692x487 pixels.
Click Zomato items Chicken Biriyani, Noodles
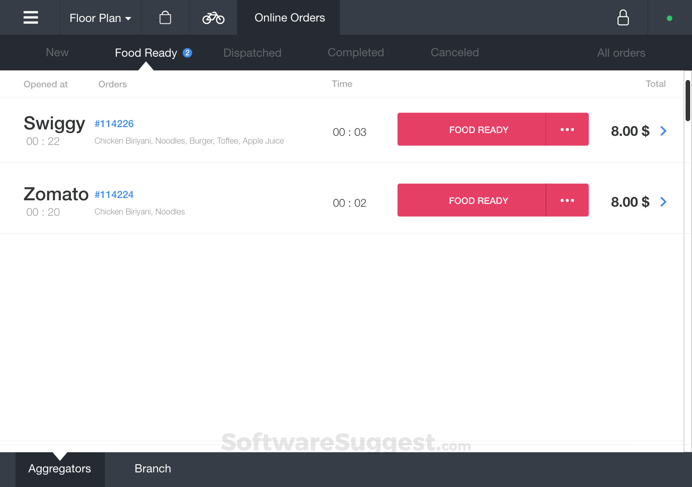[140, 212]
